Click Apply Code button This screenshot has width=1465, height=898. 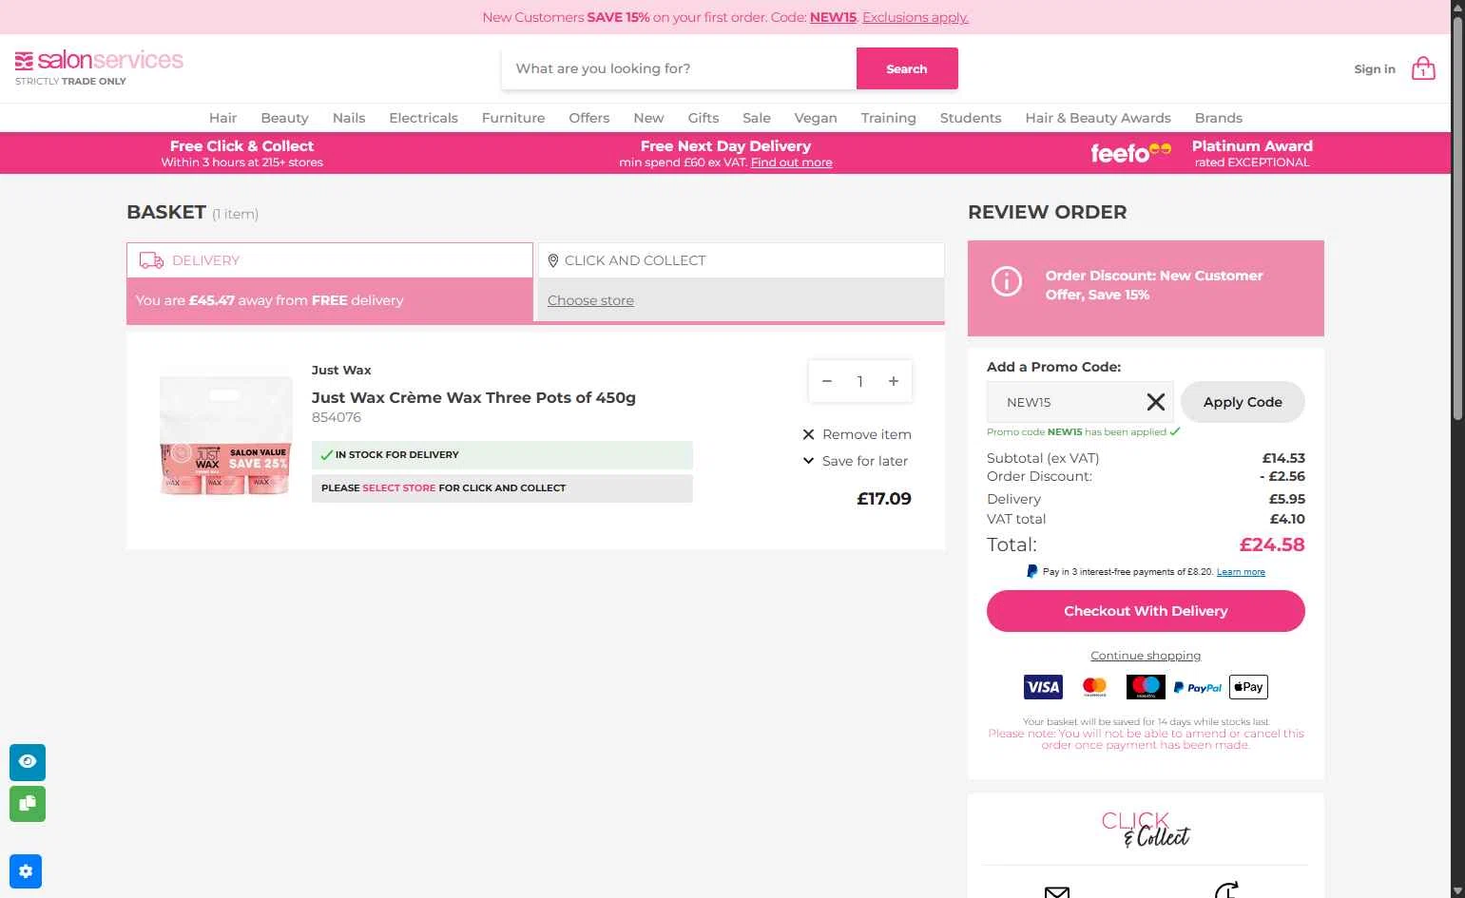[x=1243, y=402]
